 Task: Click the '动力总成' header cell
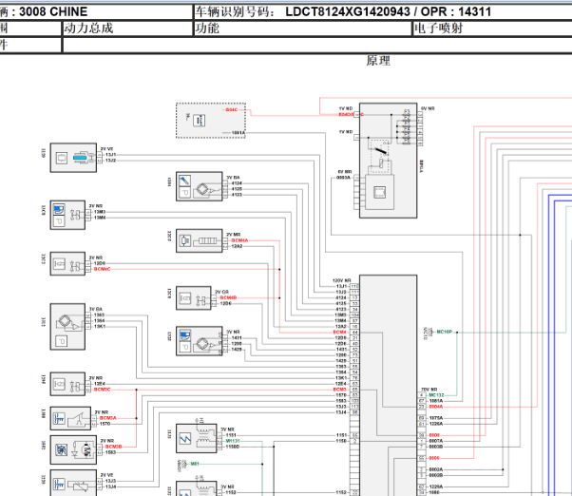[x=127, y=29]
